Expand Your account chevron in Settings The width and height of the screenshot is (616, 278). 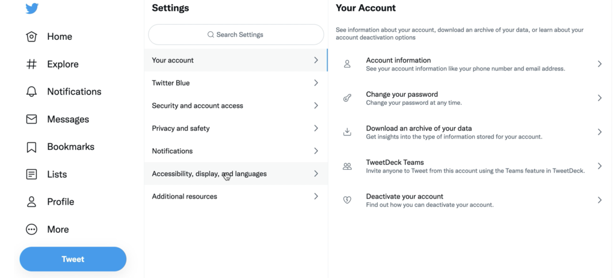pos(316,60)
